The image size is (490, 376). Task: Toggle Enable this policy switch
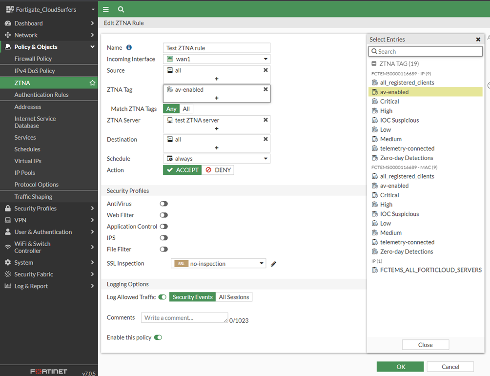point(158,337)
